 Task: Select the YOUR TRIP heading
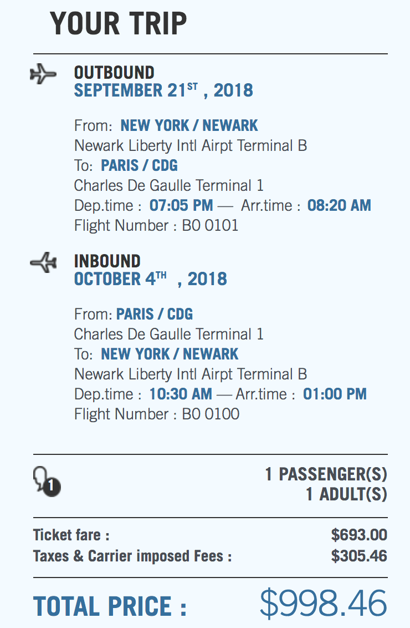[118, 24]
